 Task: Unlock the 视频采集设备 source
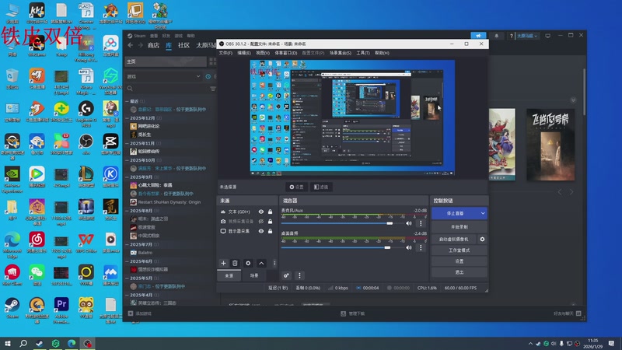pyautogui.click(x=270, y=222)
